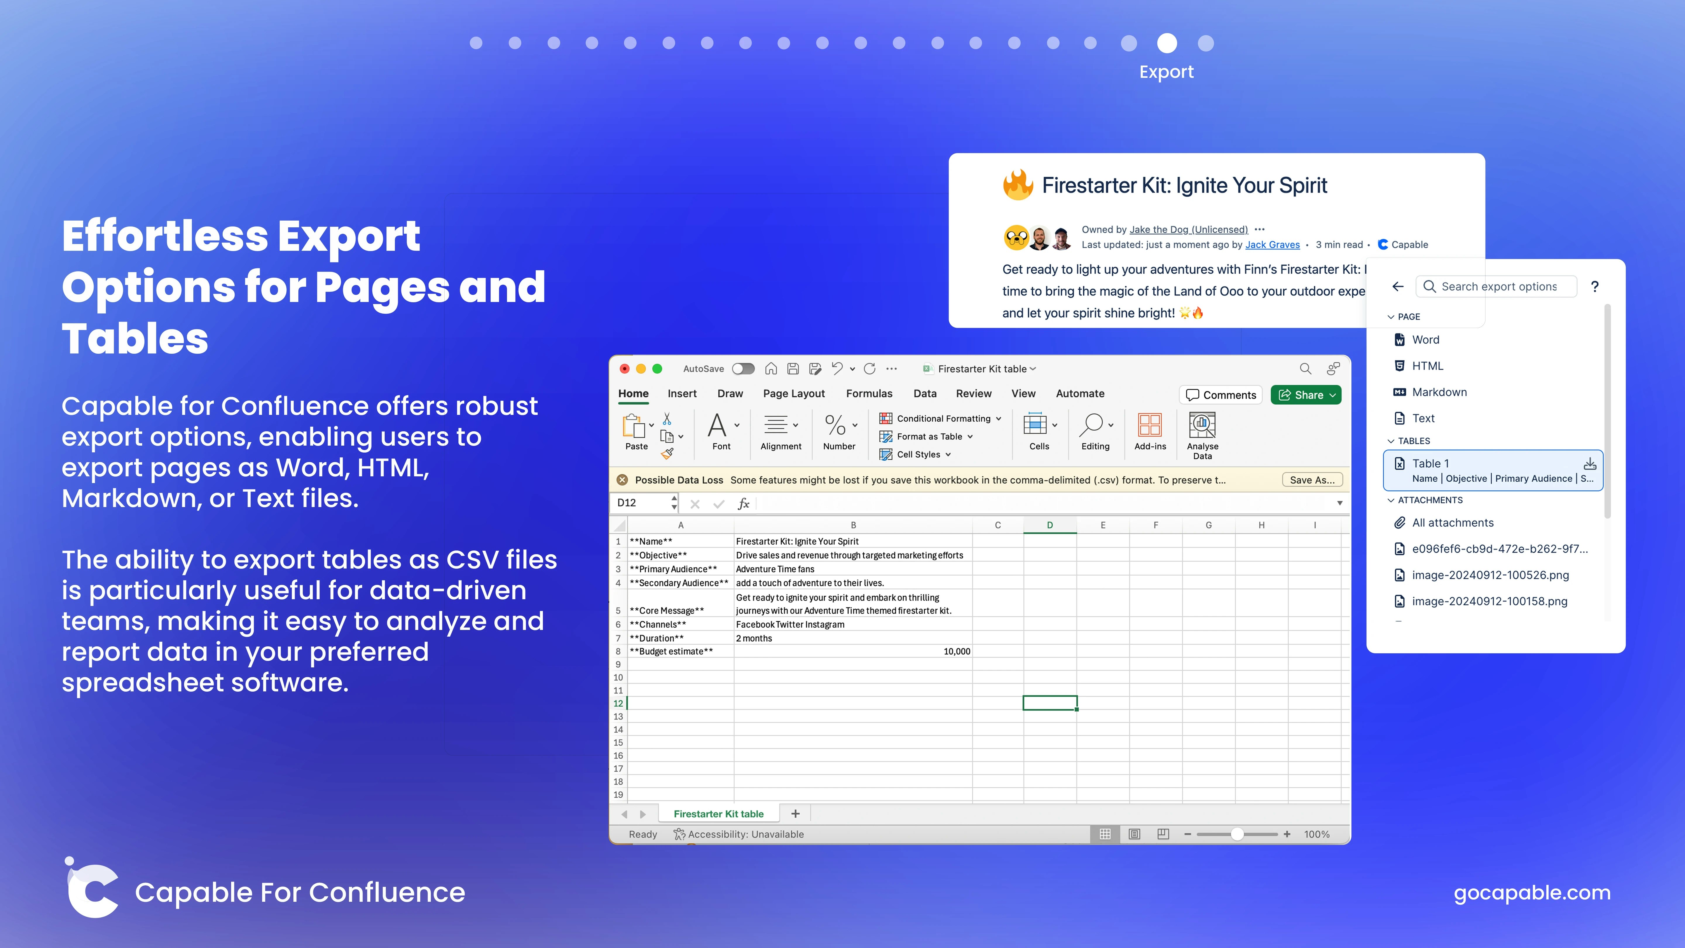Switch to Page Break Preview icon
This screenshot has height=948, width=1685.
[1163, 834]
